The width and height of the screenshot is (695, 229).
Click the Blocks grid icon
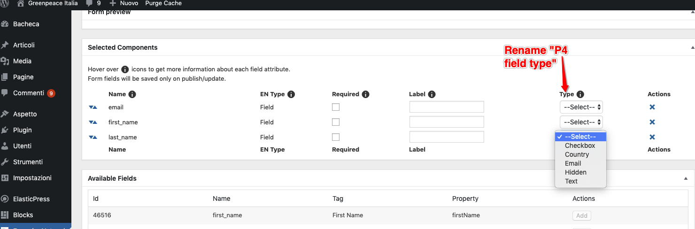pyautogui.click(x=5, y=215)
